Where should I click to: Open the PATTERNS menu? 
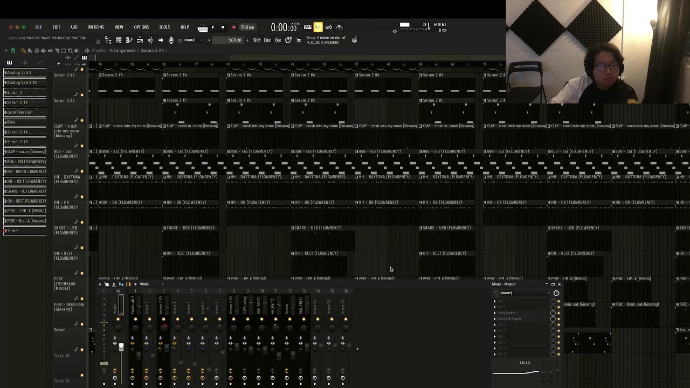click(96, 27)
